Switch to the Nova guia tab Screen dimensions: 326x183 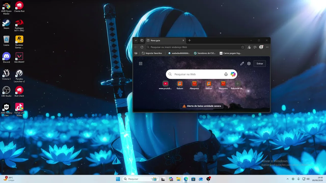coord(166,40)
